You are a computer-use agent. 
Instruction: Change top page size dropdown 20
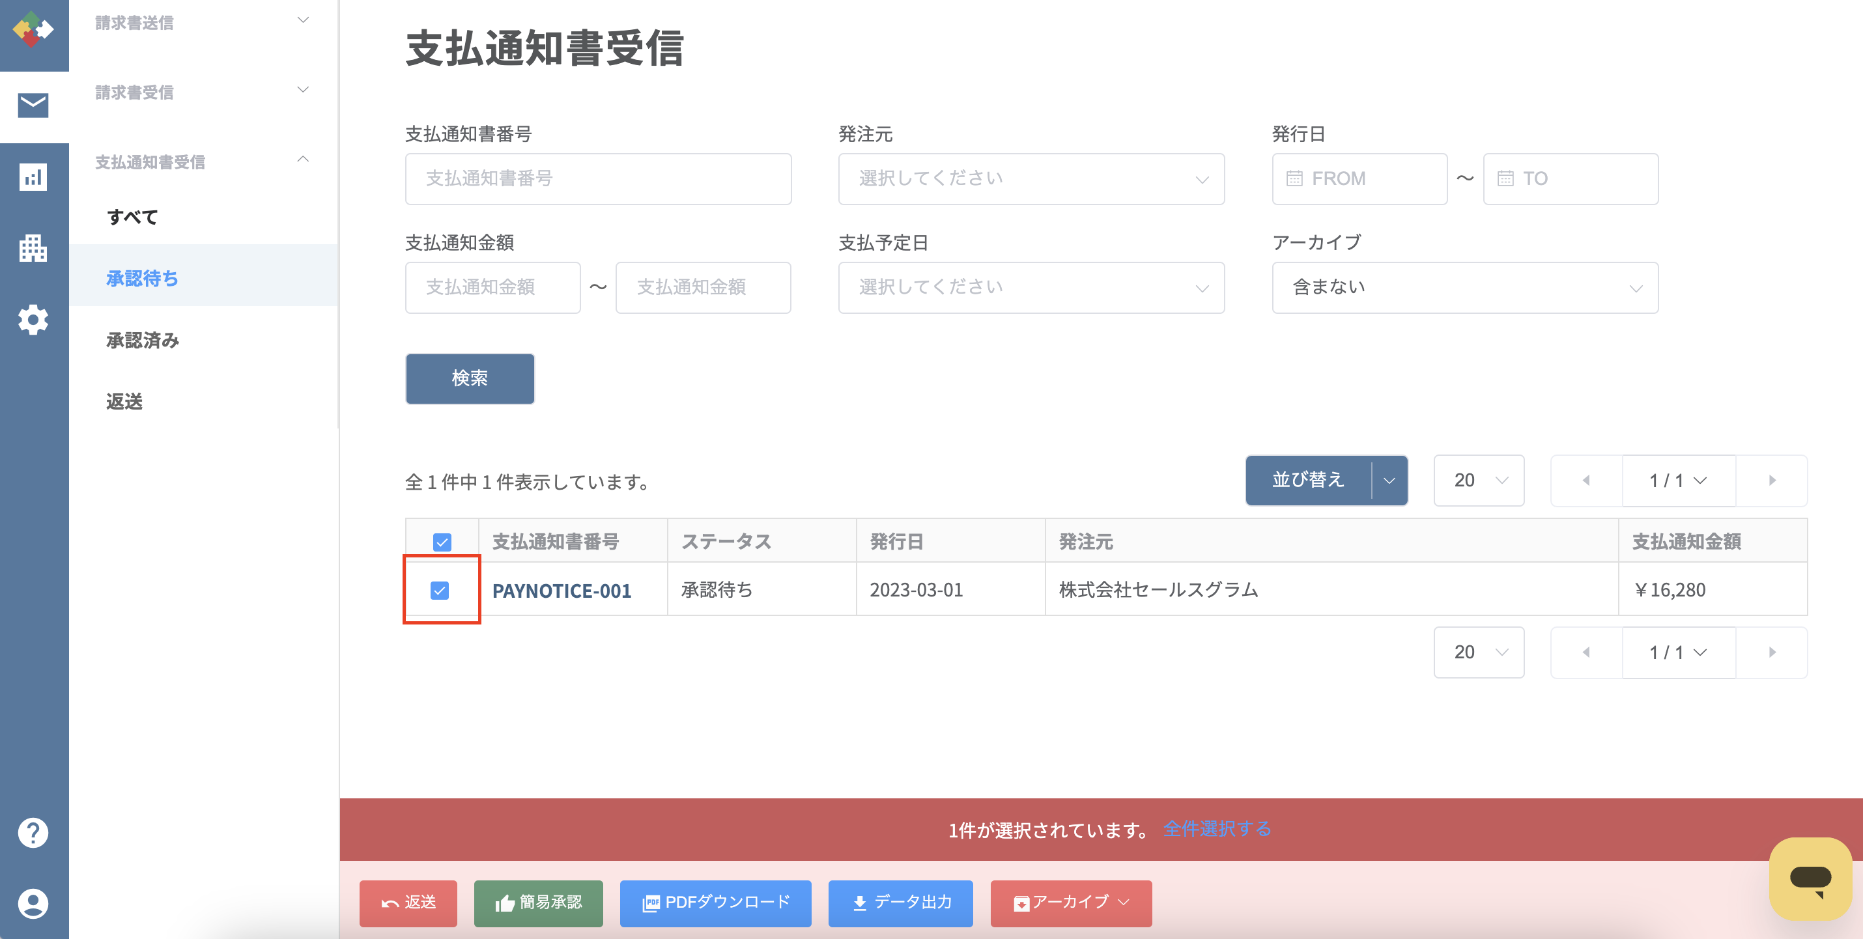pyautogui.click(x=1479, y=481)
